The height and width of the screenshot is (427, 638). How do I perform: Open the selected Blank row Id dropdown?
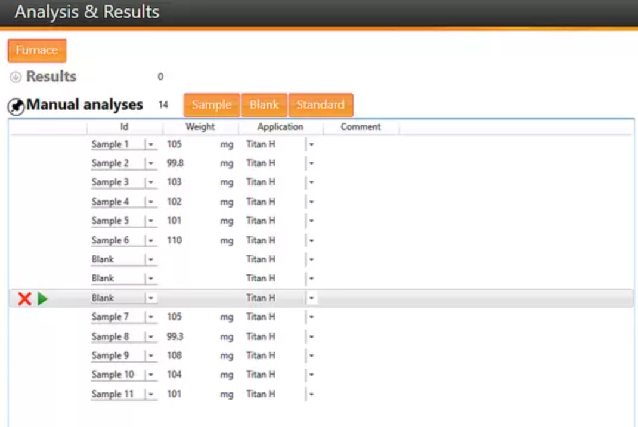point(151,298)
